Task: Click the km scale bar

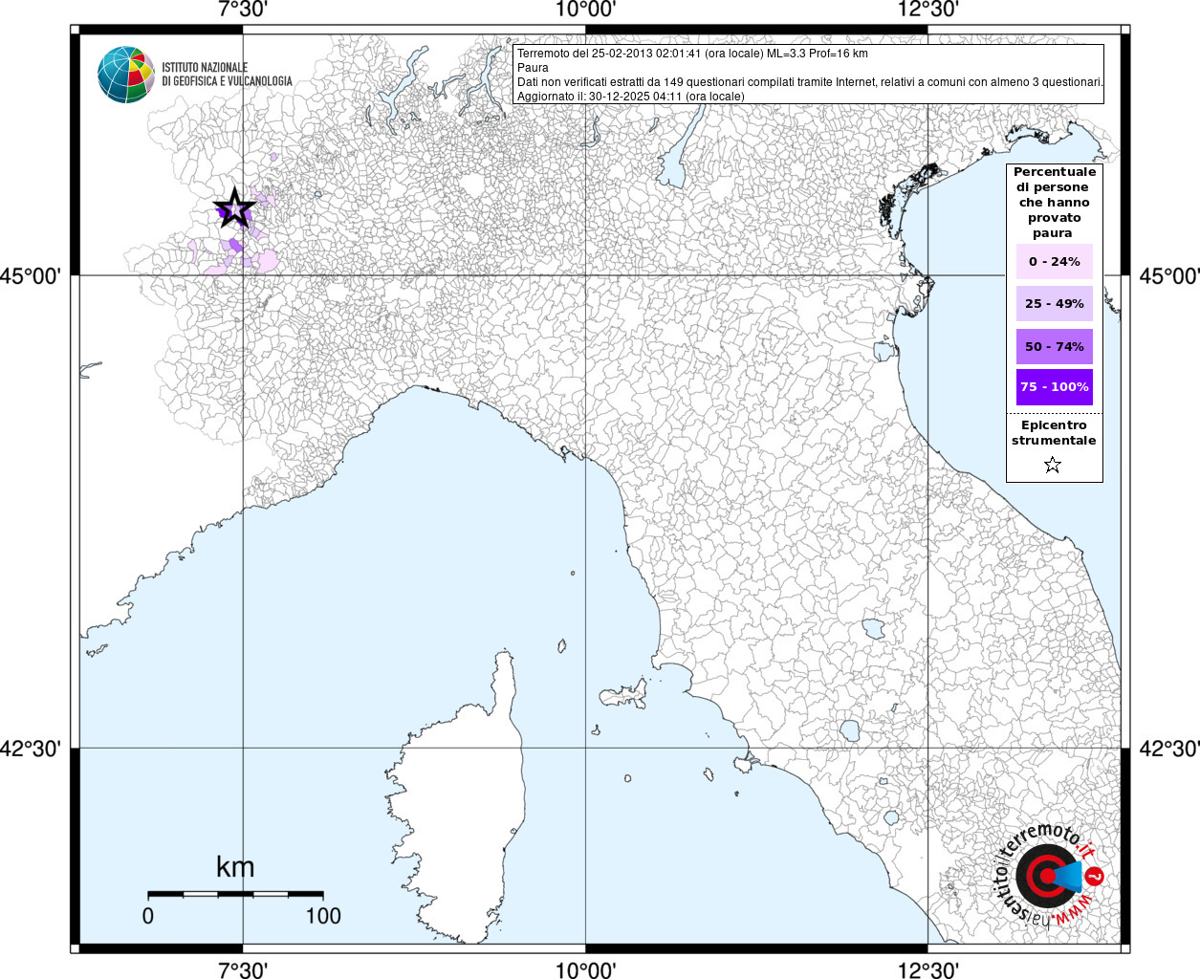Action: pyautogui.click(x=235, y=894)
